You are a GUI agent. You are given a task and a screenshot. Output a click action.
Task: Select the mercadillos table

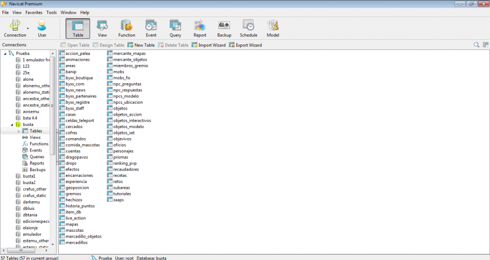coord(74,242)
